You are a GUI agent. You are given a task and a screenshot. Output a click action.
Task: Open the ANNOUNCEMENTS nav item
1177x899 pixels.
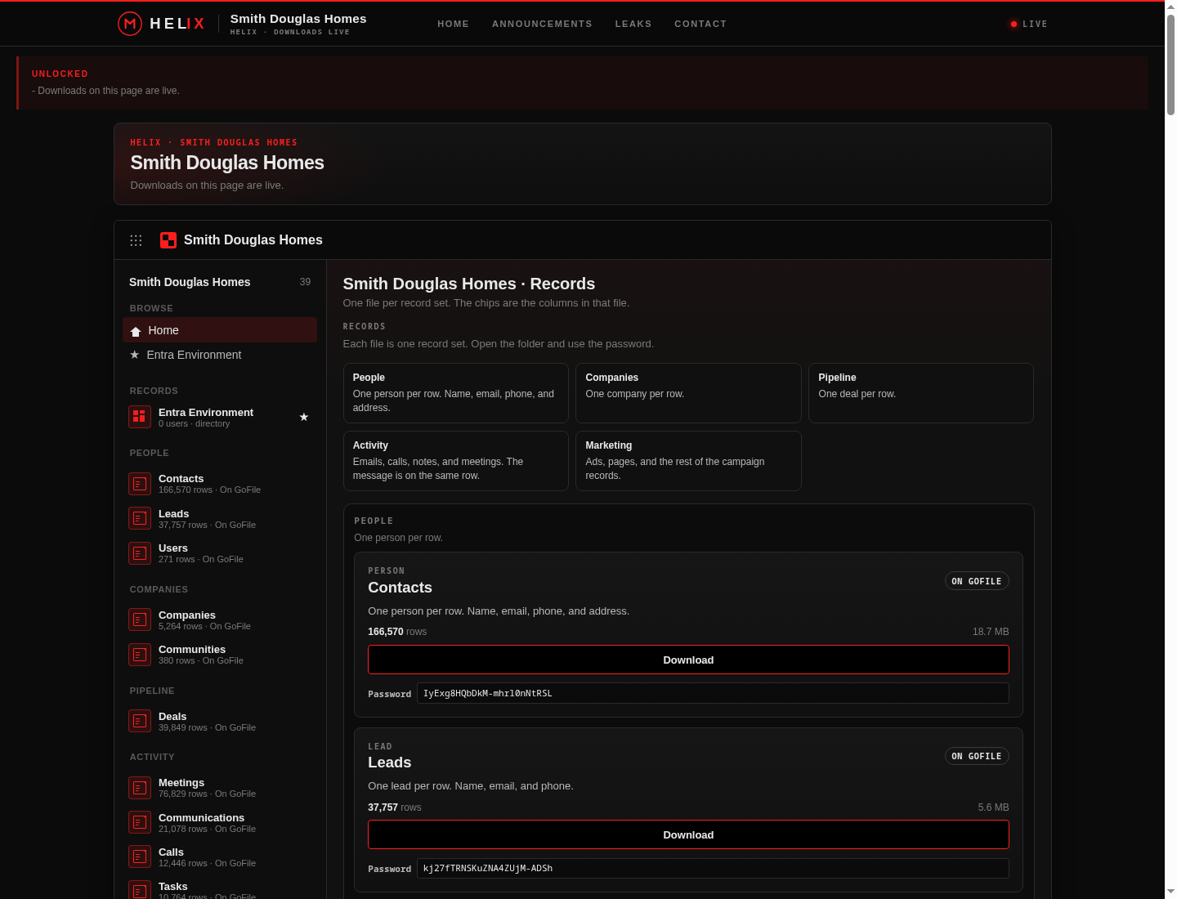pos(542,24)
